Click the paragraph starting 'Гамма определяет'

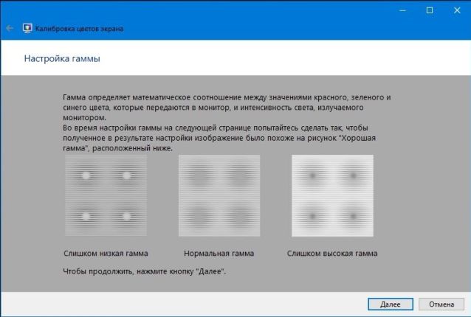227,108
